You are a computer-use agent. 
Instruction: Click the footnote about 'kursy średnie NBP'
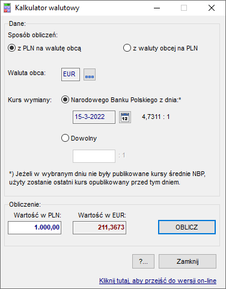tap(107, 178)
